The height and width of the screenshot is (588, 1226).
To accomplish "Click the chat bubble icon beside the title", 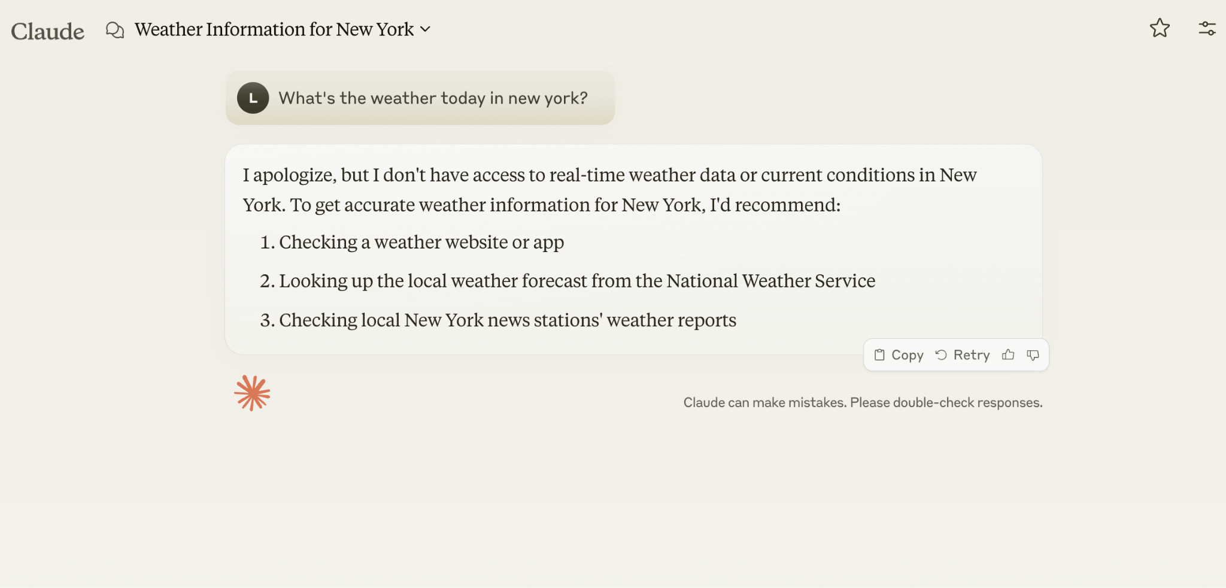I will point(114,29).
